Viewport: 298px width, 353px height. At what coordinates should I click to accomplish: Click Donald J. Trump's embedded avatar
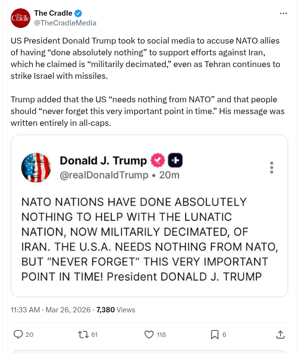click(x=36, y=168)
